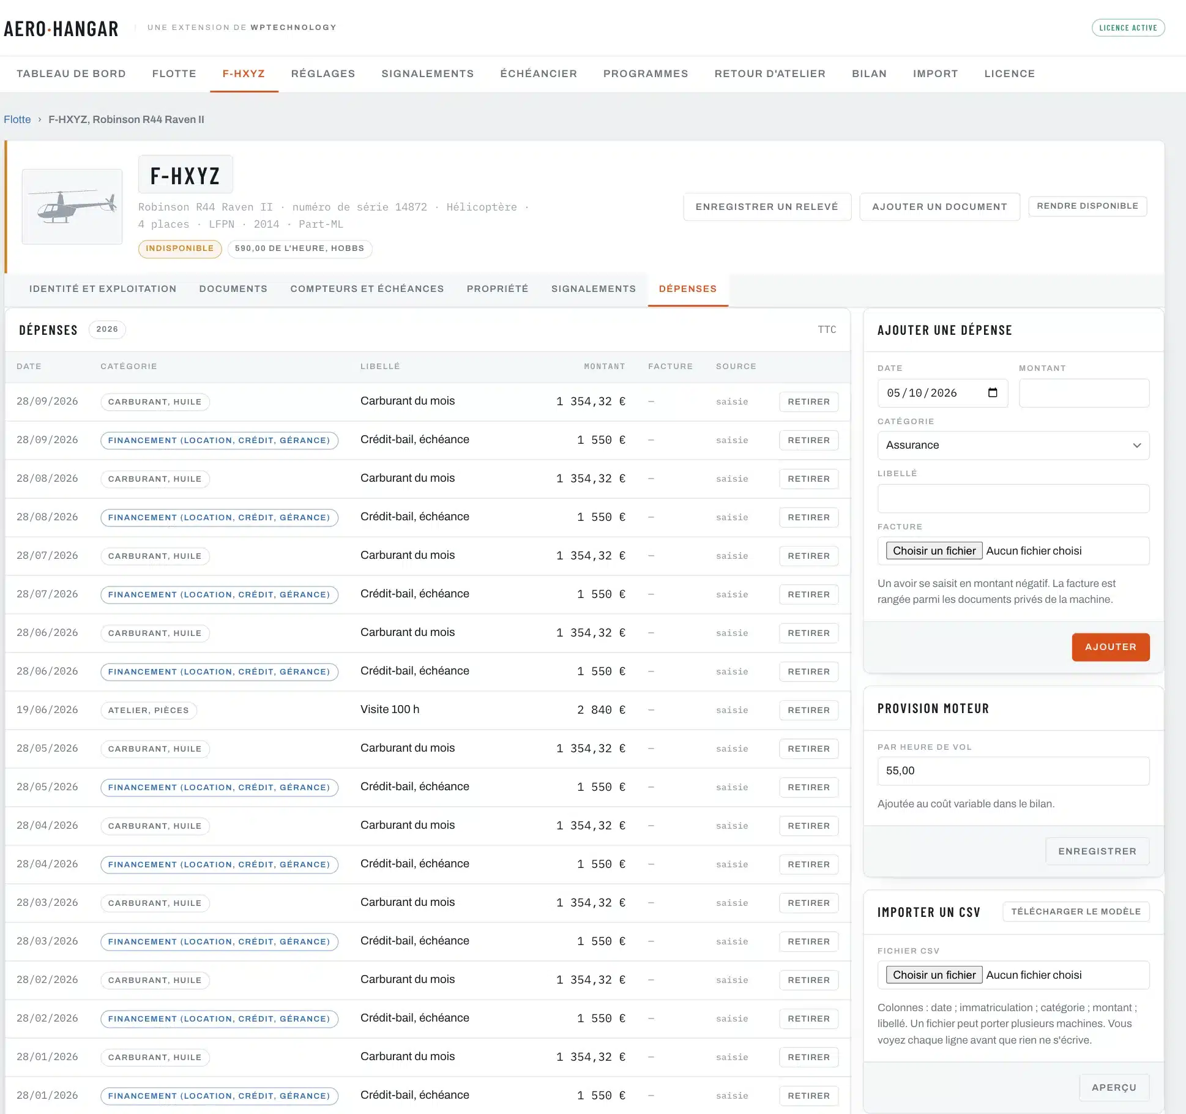Click the Montant input field

click(x=1084, y=393)
